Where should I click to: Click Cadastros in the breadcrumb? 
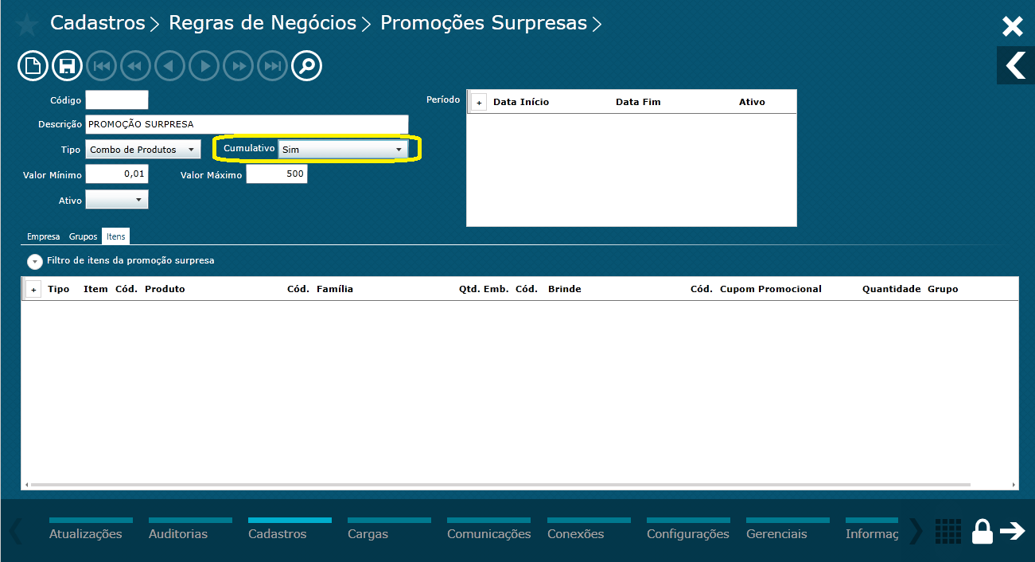98,23
